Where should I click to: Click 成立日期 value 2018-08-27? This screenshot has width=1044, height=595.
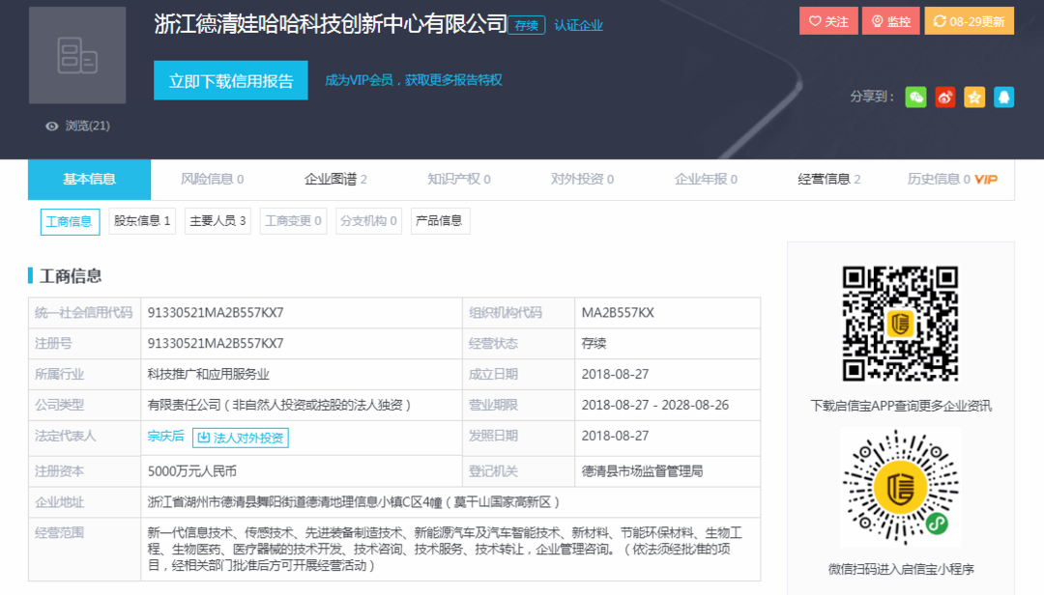point(615,374)
